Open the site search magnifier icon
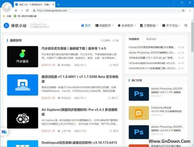The height and width of the screenshot is (147, 194). 186,25
